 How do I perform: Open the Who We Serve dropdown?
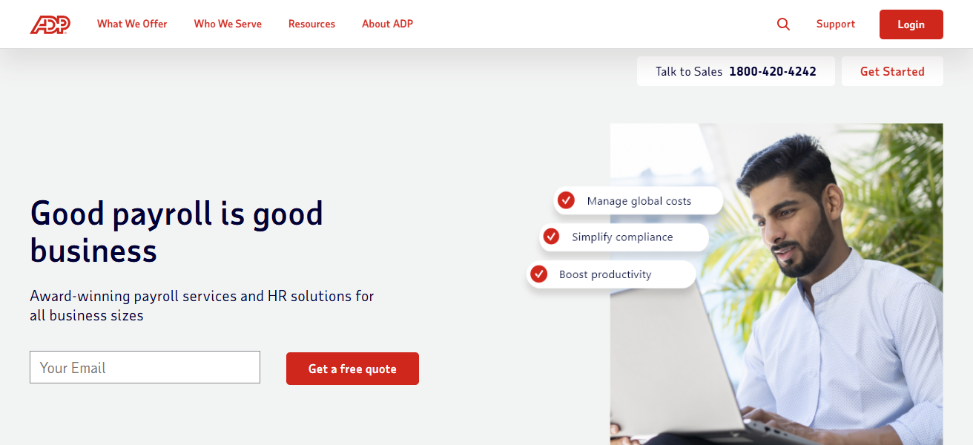coord(228,24)
